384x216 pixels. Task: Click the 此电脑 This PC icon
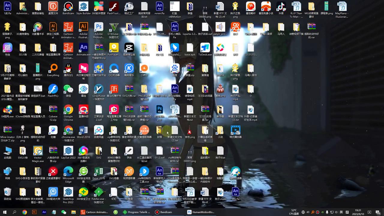click(x=7, y=151)
